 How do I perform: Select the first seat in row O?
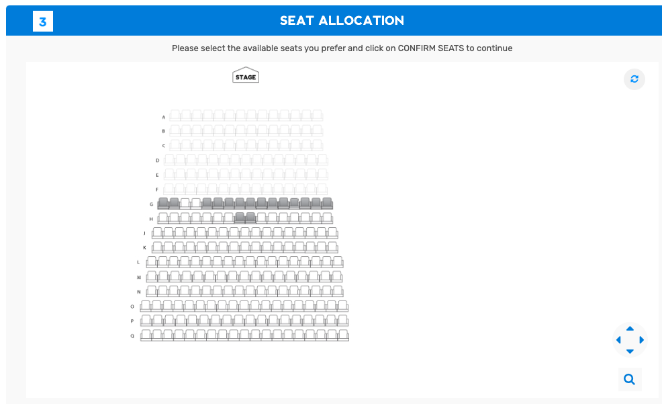146,306
